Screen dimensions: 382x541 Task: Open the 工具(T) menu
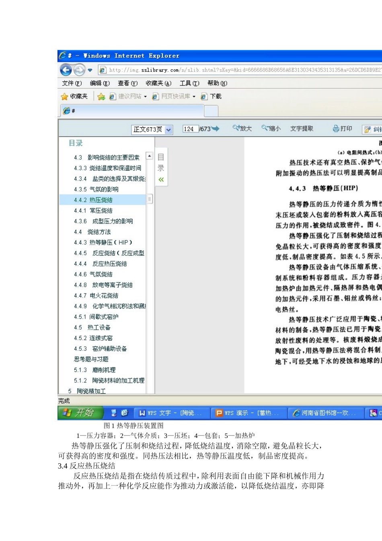(x=189, y=83)
